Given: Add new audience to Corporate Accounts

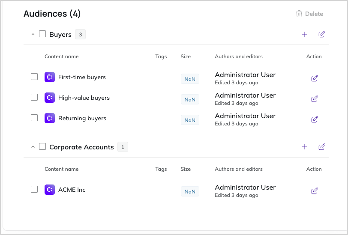Looking at the screenshot, I should coord(305,147).
